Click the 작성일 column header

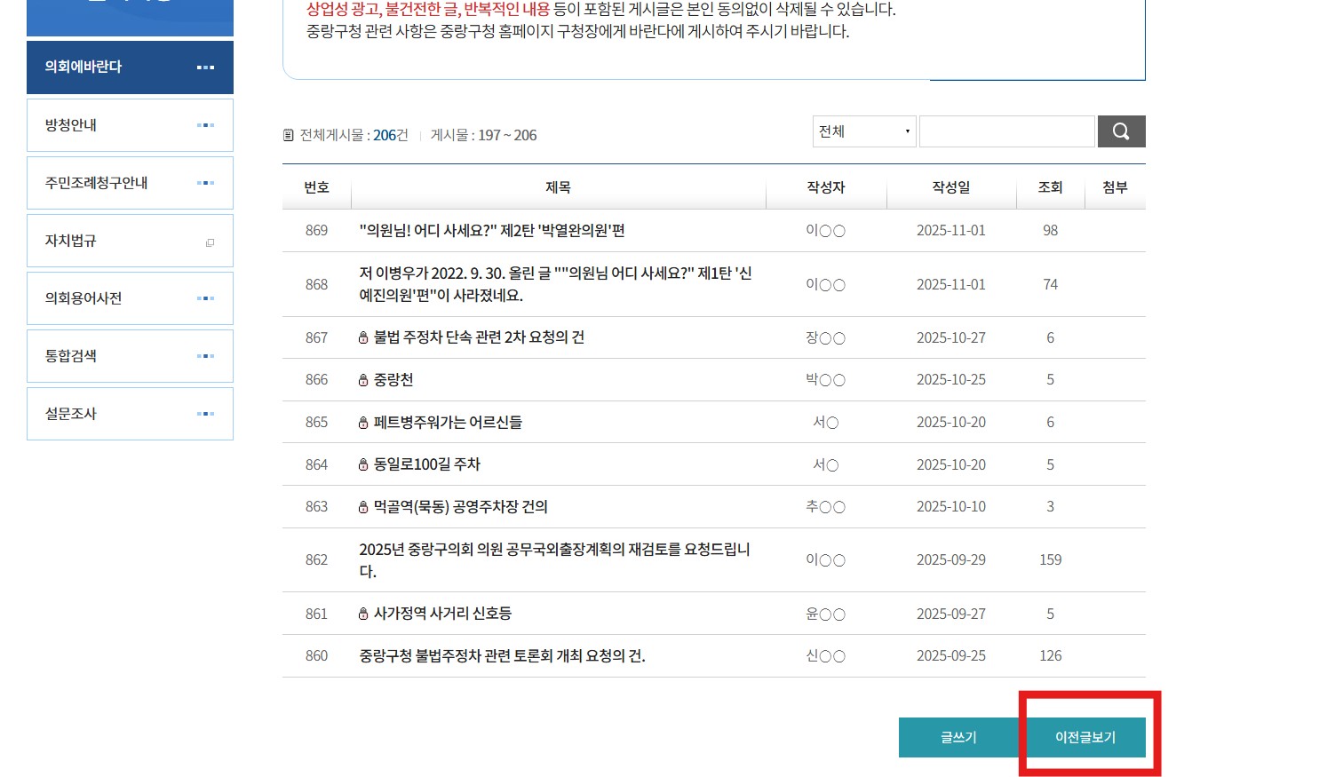tap(951, 187)
